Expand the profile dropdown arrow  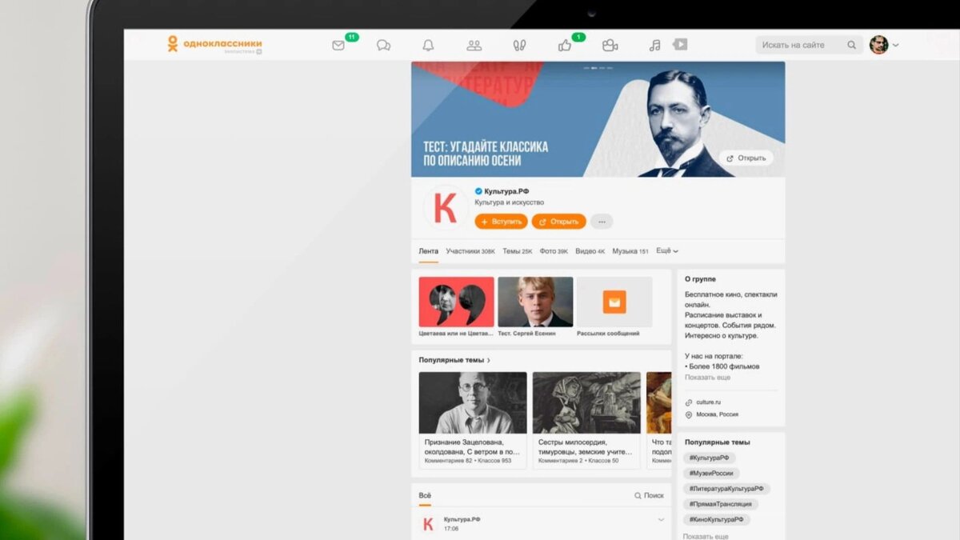coord(896,45)
